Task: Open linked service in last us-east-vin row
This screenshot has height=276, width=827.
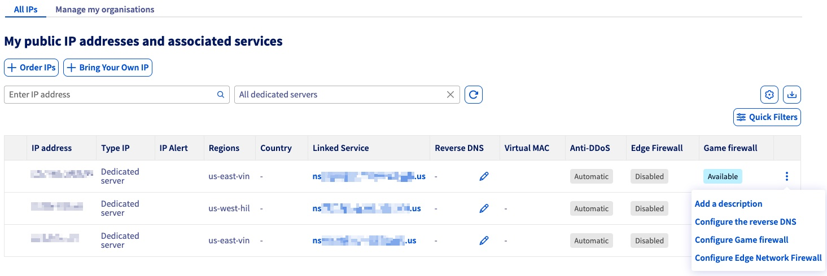Action: pos(365,241)
